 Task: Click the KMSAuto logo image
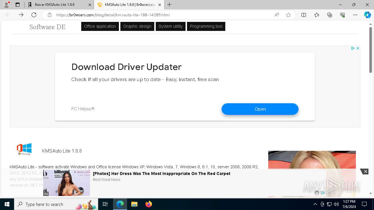[24, 149]
